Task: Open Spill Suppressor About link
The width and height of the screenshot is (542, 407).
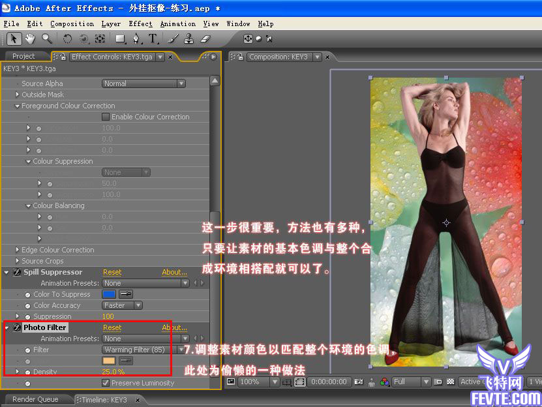Action: pyautogui.click(x=174, y=272)
